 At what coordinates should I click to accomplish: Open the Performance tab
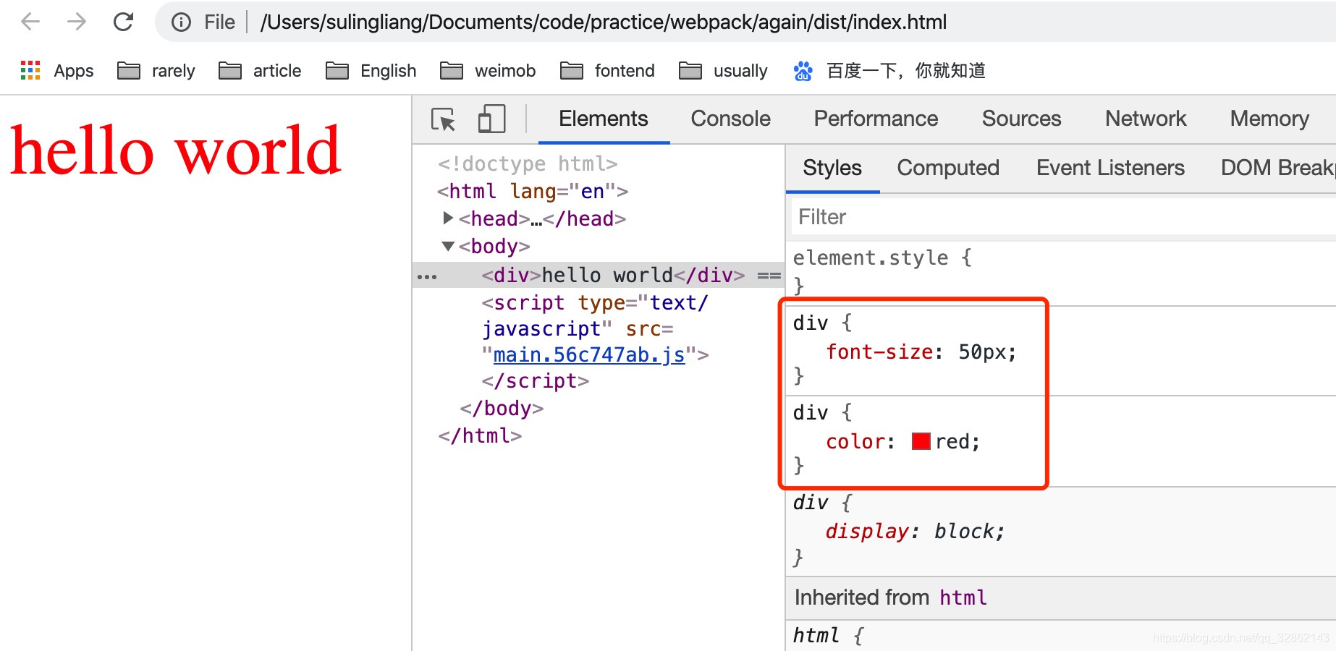876,119
